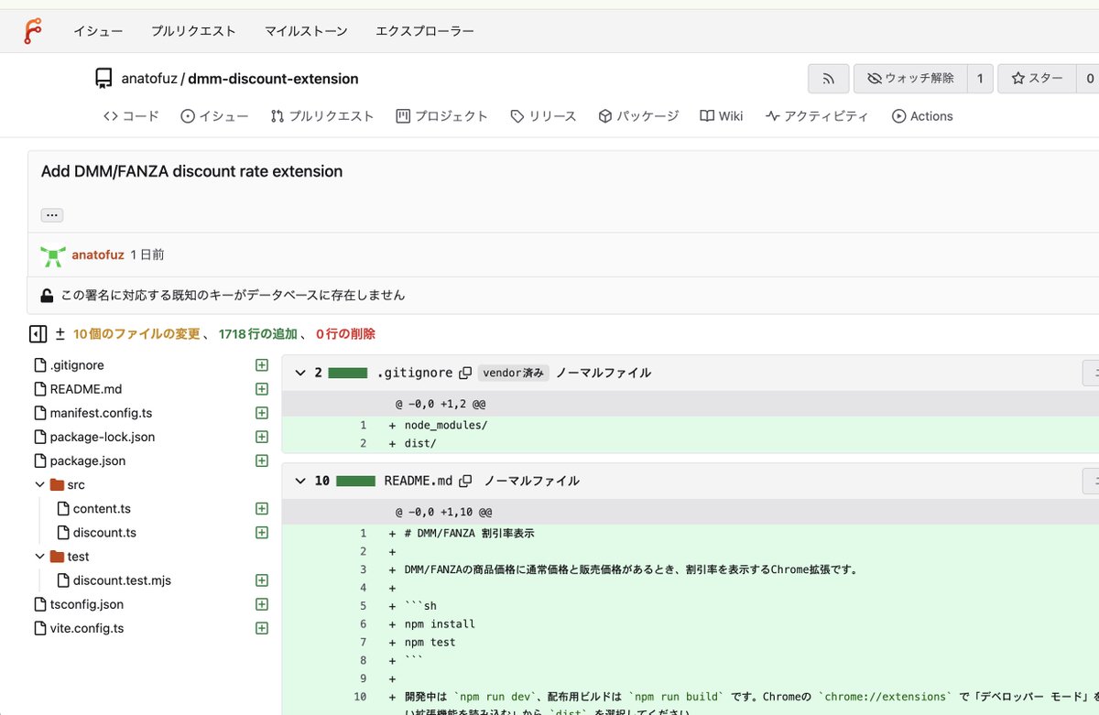Image resolution: width=1099 pixels, height=715 pixels.
Task: Click the added-file icon next to package.json
Action: click(262, 460)
